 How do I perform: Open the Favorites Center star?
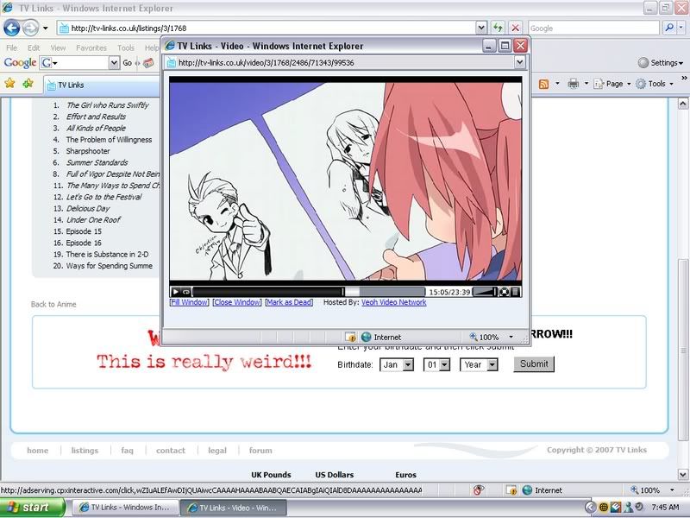tap(9, 83)
